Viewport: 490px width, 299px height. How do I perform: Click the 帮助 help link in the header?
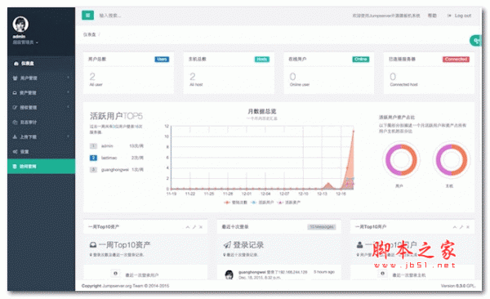coord(432,16)
